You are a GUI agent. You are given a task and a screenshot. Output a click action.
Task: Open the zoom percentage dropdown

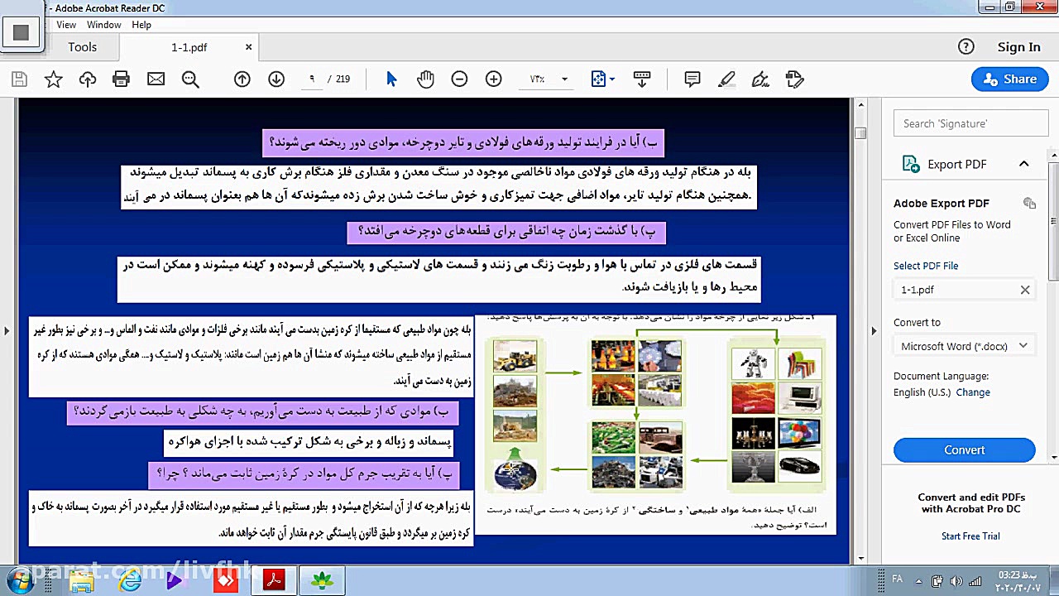click(563, 79)
